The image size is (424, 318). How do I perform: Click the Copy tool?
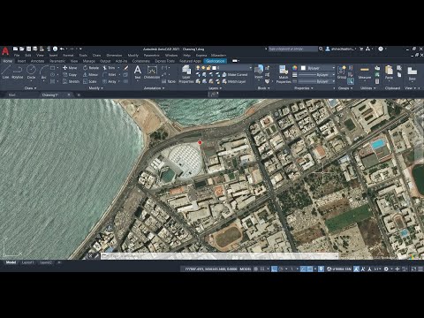click(70, 75)
